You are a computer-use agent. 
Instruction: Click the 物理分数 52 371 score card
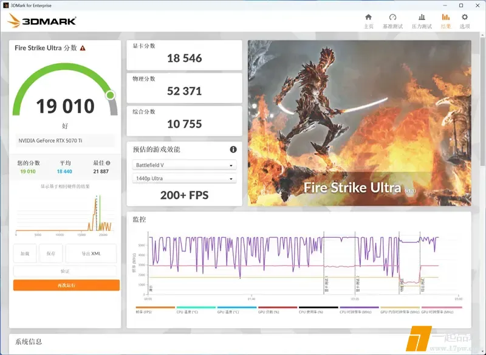point(184,88)
